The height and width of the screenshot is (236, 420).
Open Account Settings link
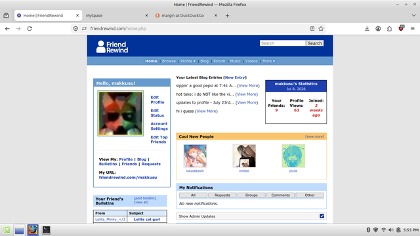click(x=159, y=126)
